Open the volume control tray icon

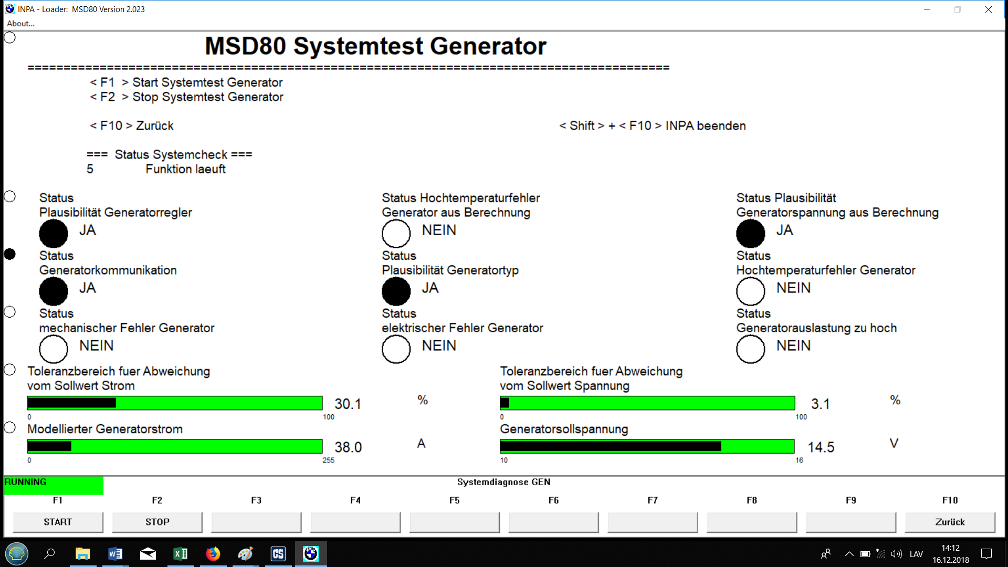(896, 554)
